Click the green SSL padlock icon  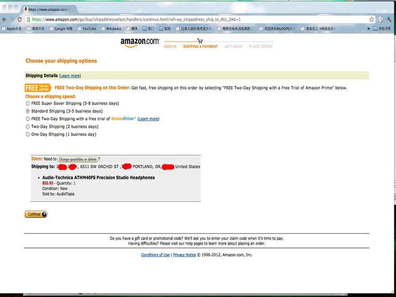click(28, 19)
